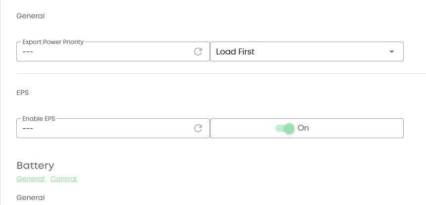
Task: Click the top General section heading
Action: coord(30,16)
